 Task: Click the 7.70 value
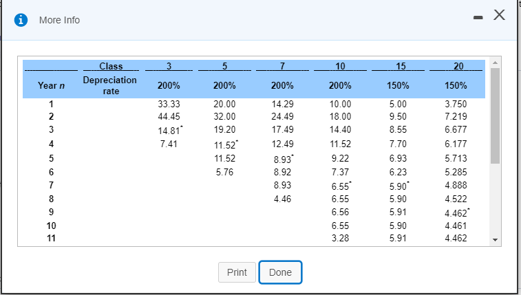398,144
